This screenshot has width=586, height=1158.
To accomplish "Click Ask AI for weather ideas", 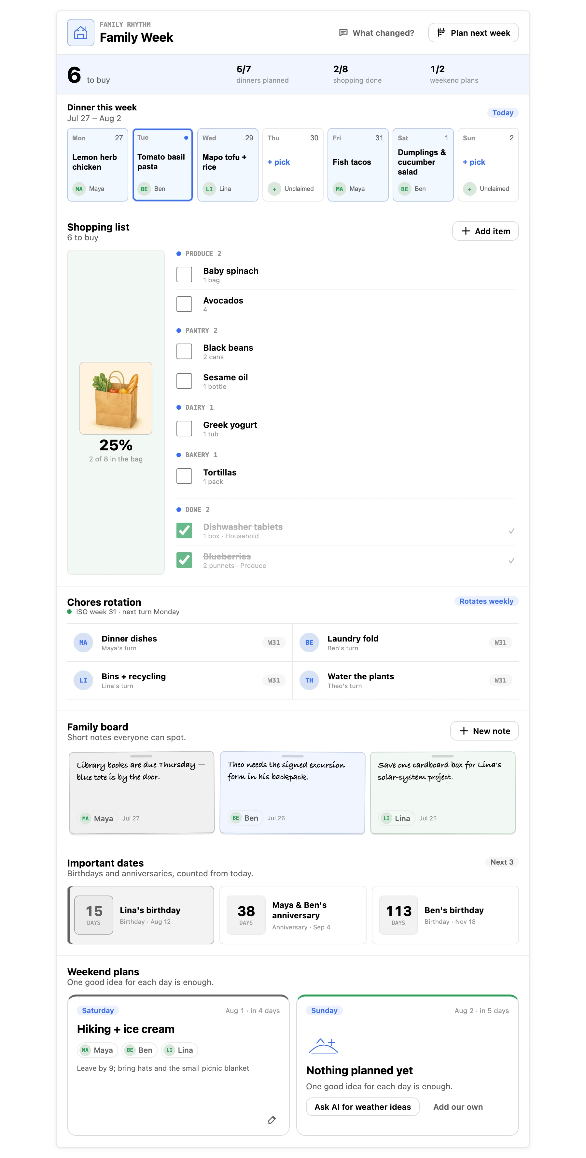I will [x=363, y=1107].
